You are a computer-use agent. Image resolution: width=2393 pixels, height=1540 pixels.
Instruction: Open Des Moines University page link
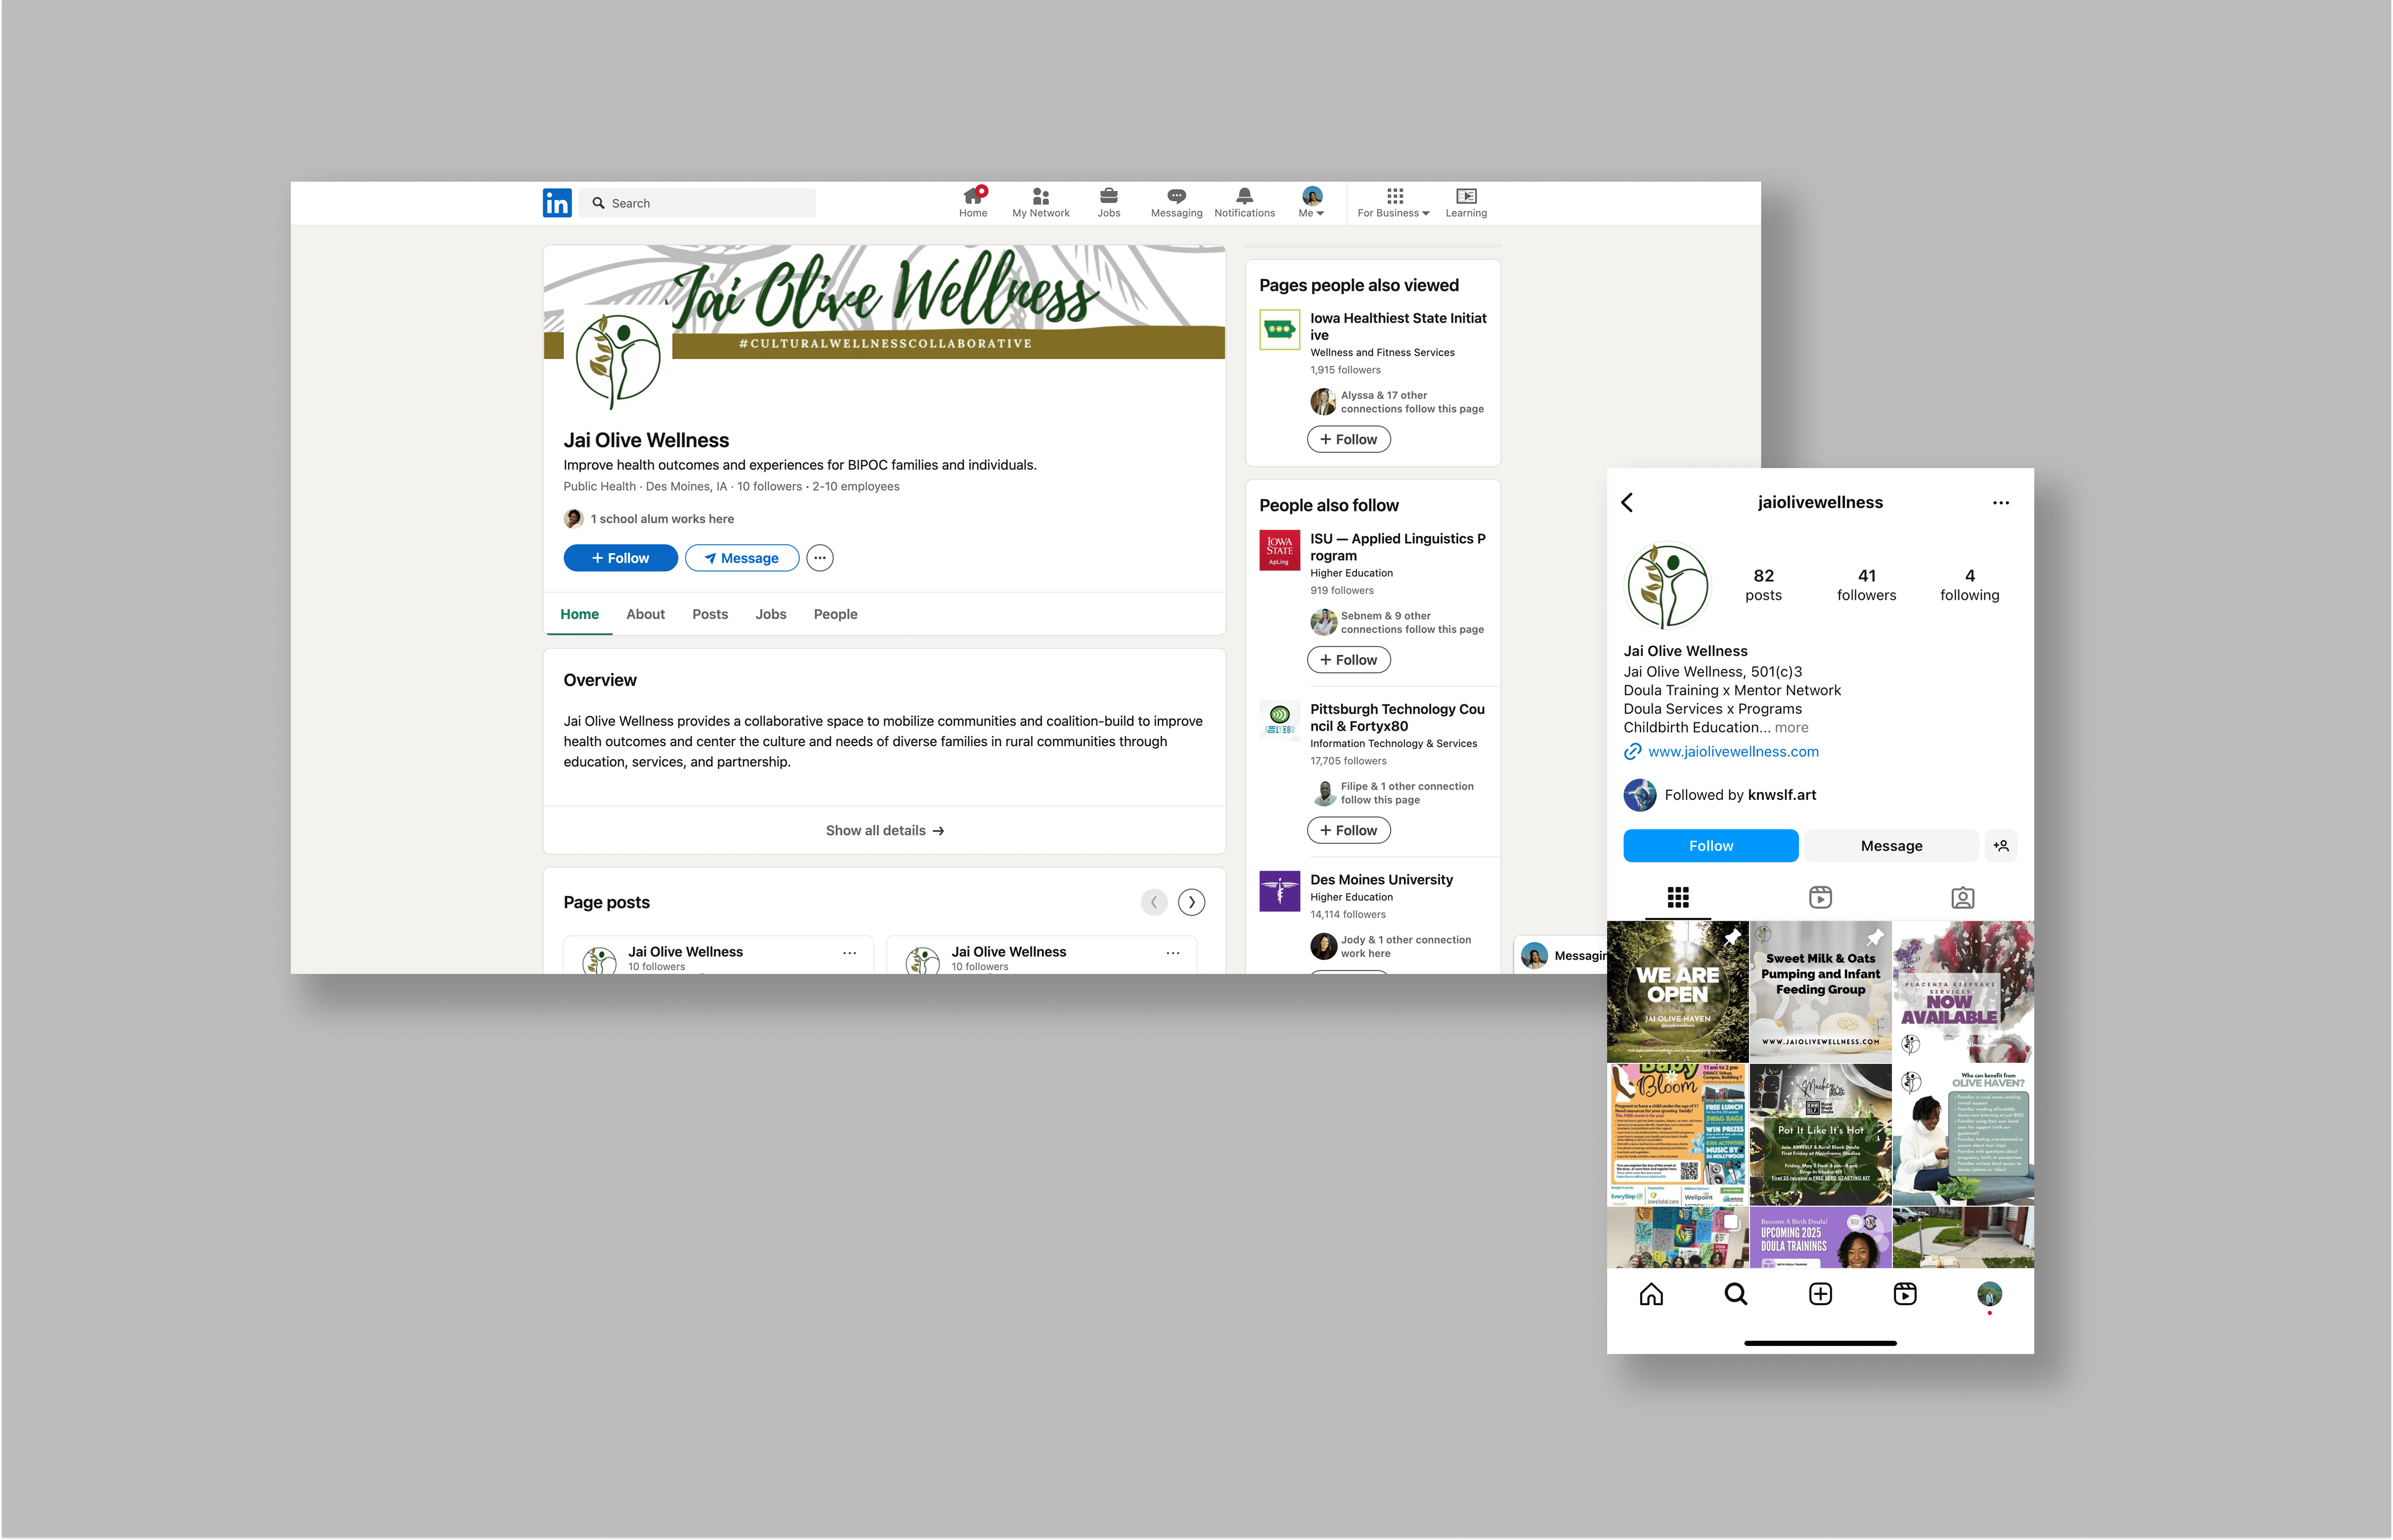point(1380,880)
